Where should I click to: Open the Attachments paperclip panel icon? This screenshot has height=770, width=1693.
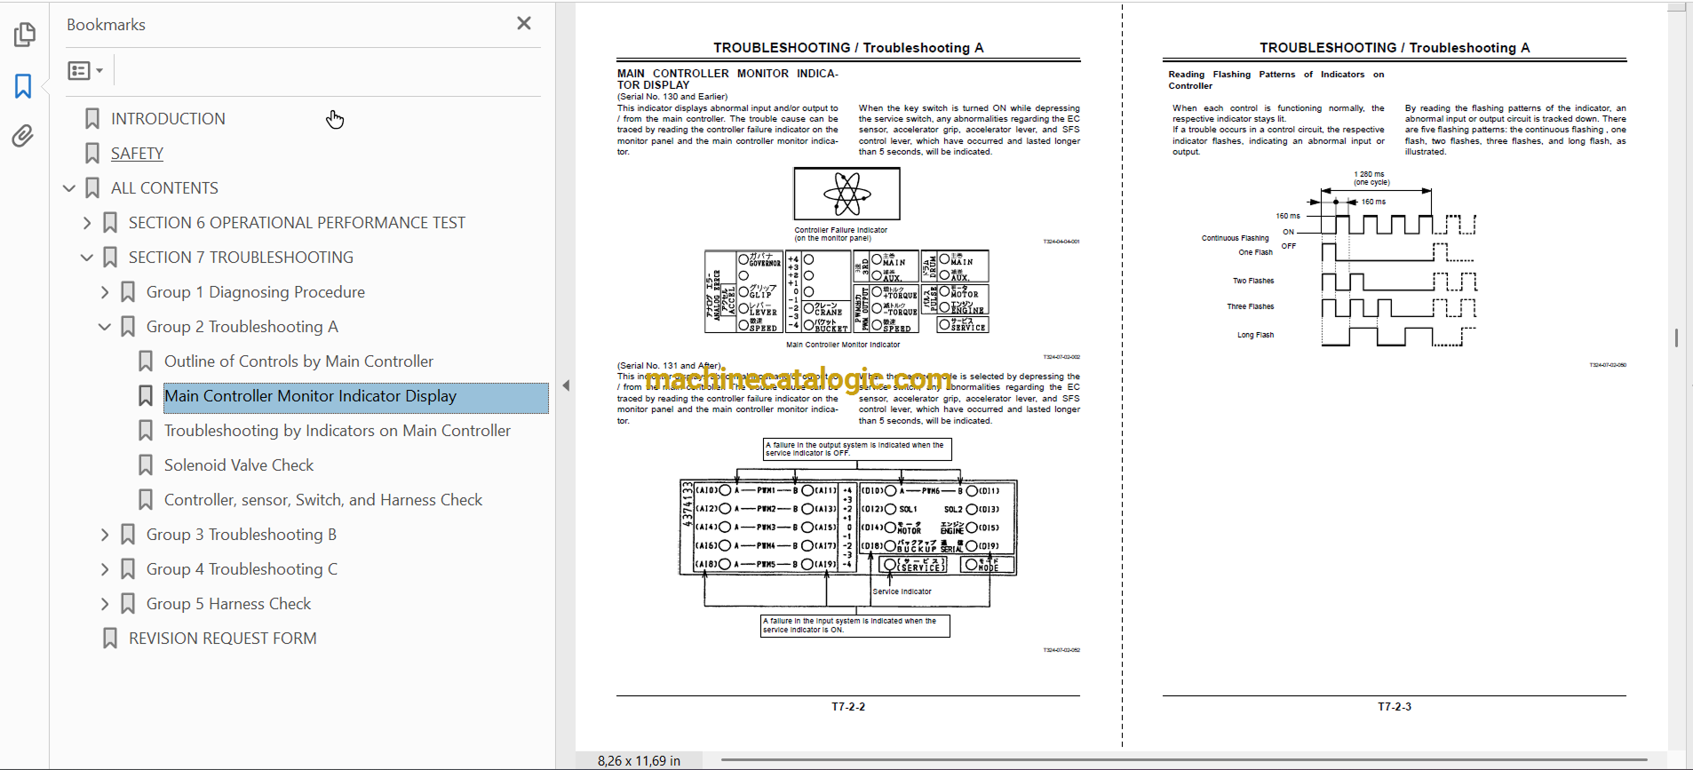click(x=23, y=136)
